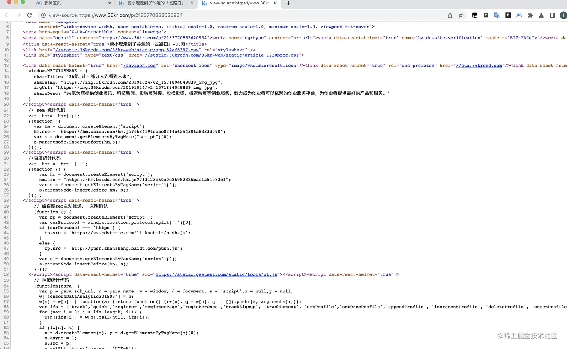Open the app.57af8397.css stylesheet link
The image size is (567, 349).
click(x=127, y=50)
